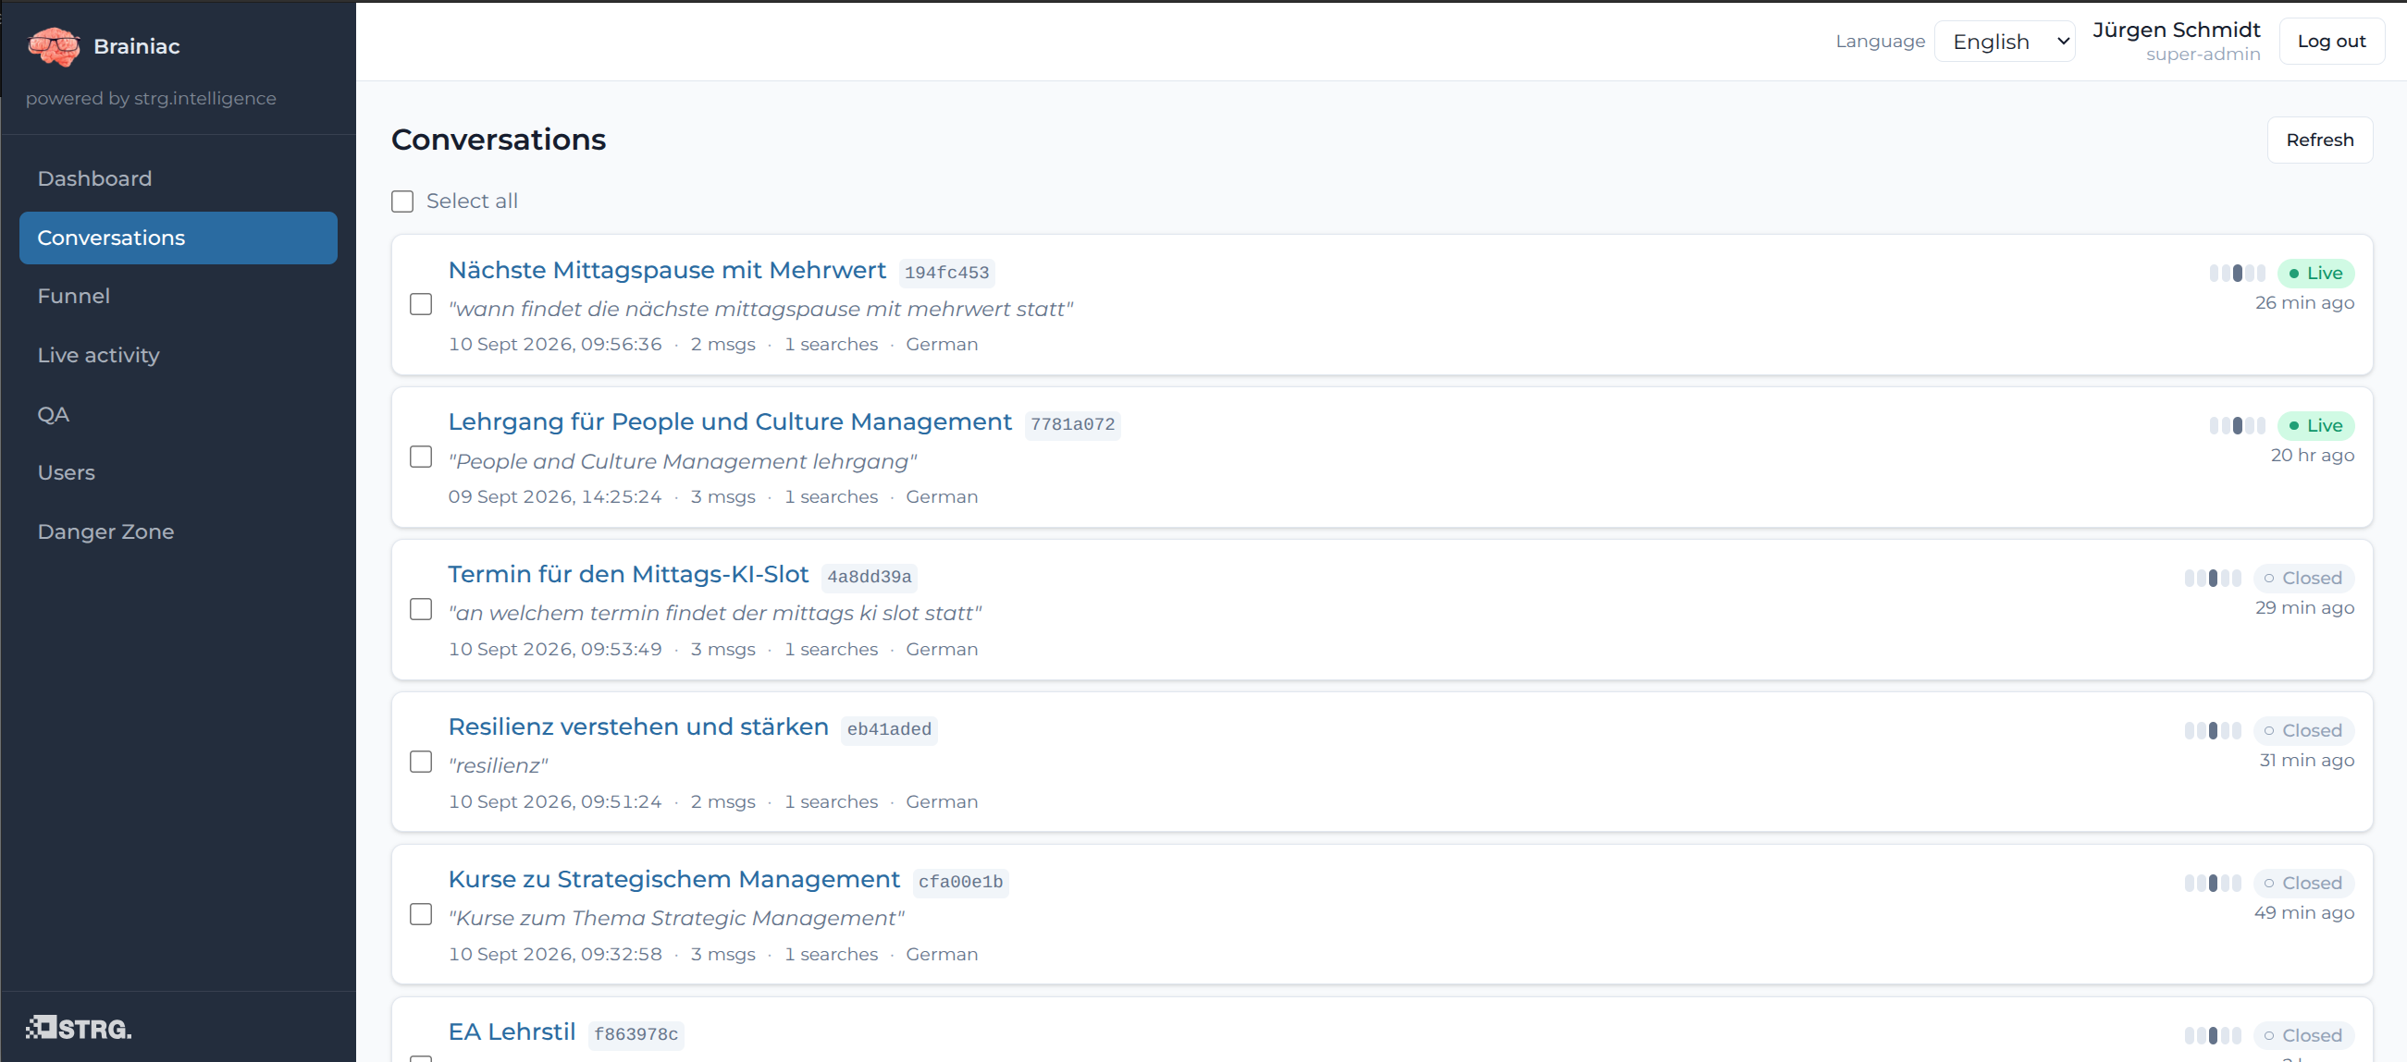Click the quote "Kurse zum Thema Strategic Management"

(x=676, y=919)
